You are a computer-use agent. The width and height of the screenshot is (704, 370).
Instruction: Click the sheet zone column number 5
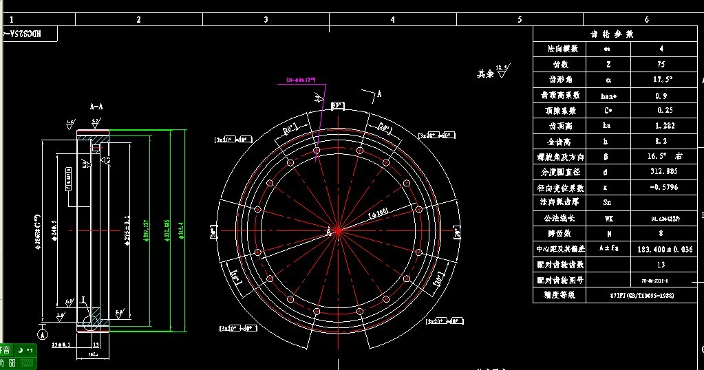click(520, 19)
